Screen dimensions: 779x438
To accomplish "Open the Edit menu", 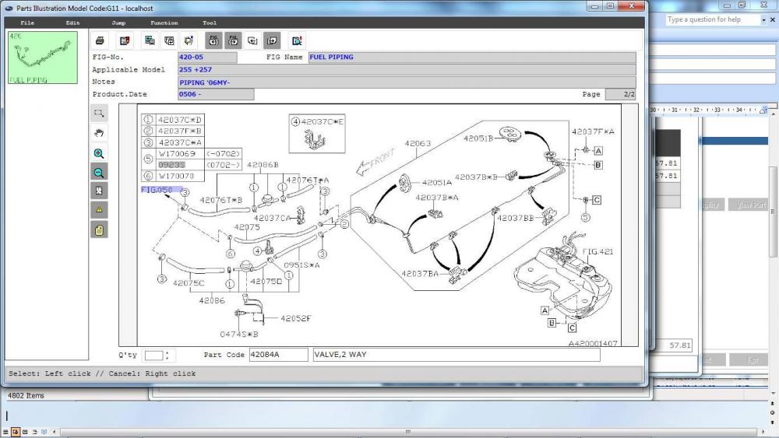I will coord(72,23).
